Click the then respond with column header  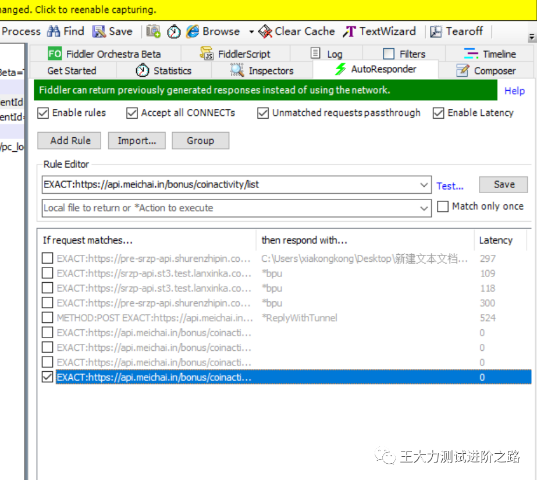click(x=365, y=240)
